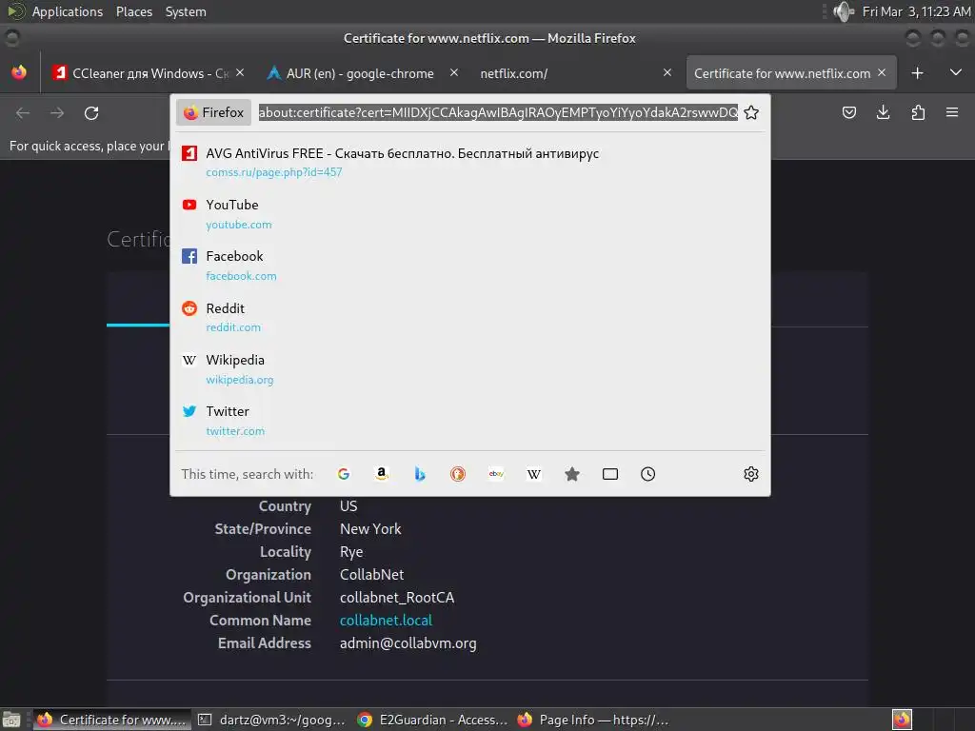Image resolution: width=975 pixels, height=731 pixels.
Task: Save the page to Pocket
Action: point(848,112)
